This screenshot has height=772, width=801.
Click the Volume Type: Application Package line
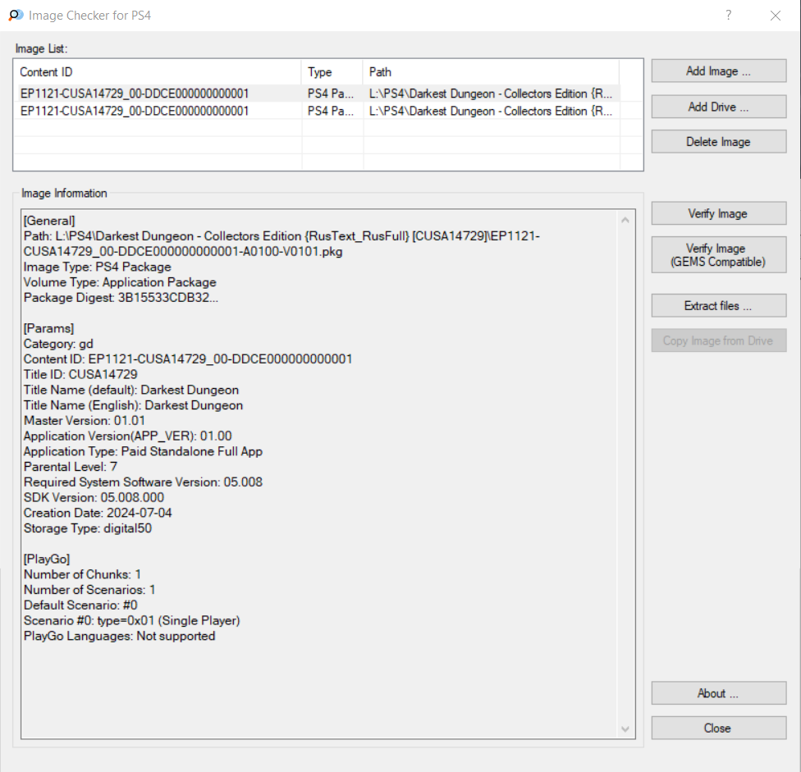pos(120,282)
